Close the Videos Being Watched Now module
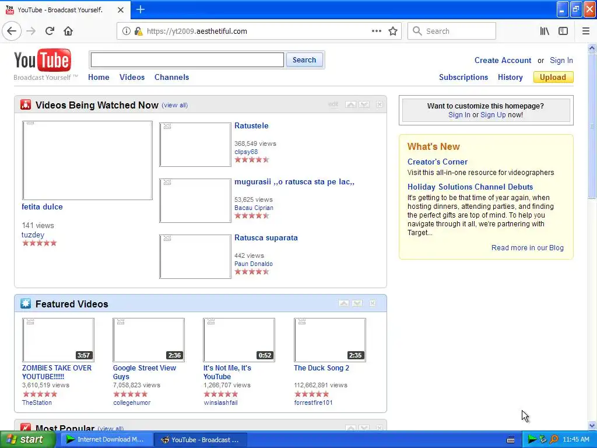This screenshot has height=448, width=597. click(x=380, y=104)
